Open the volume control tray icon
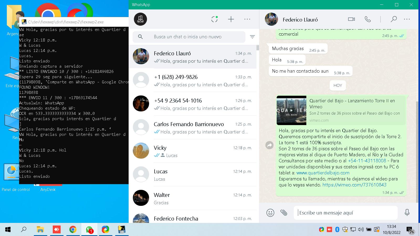The width and height of the screenshot is (420, 236). pos(361,230)
